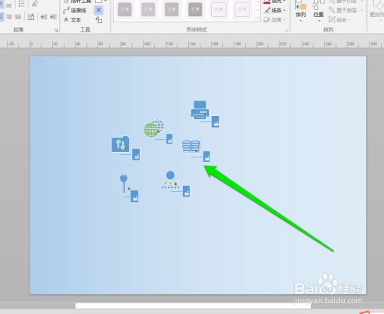Screen dimensions: 384x314
Task: Expand the shape styles gallery
Action: click(x=258, y=18)
